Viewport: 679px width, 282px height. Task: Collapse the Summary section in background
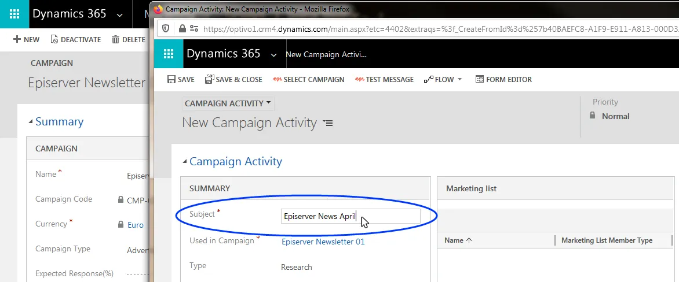[x=31, y=122]
